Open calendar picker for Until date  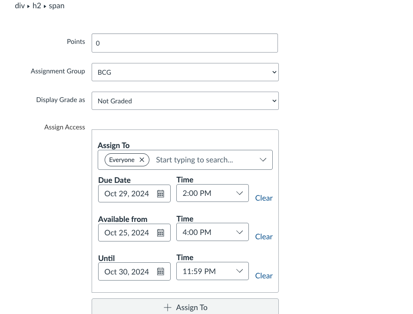pyautogui.click(x=160, y=272)
